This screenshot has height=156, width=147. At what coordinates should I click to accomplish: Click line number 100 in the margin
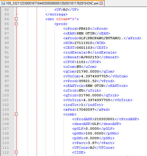pyautogui.click(x=6, y=95)
